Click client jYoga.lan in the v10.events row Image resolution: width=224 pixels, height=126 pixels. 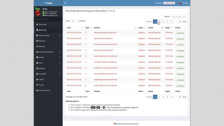[x=142, y=62]
